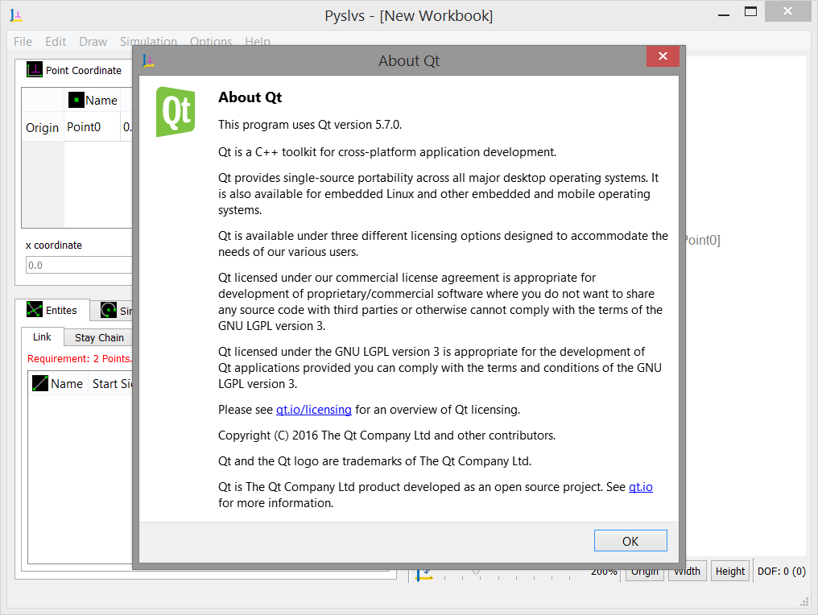Open the Simulation menu in Pyslvs
818x615 pixels.
pyautogui.click(x=149, y=42)
